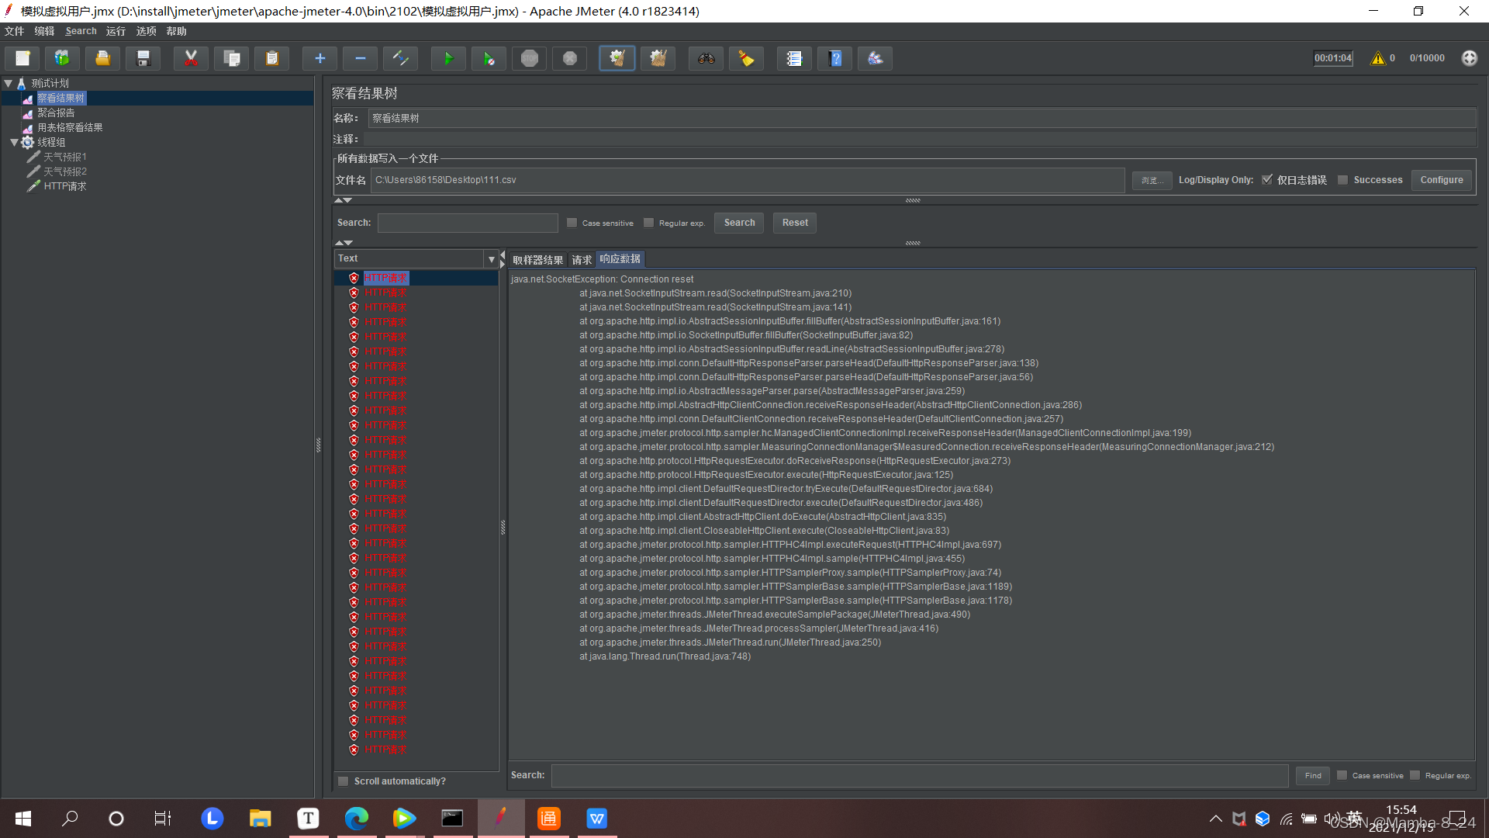Open Microsoft Edge from the taskbar
Viewport: 1489px width, 838px height.
tap(357, 818)
